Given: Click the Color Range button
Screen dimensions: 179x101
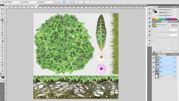Looking at the screenshot, I should 172,45.
